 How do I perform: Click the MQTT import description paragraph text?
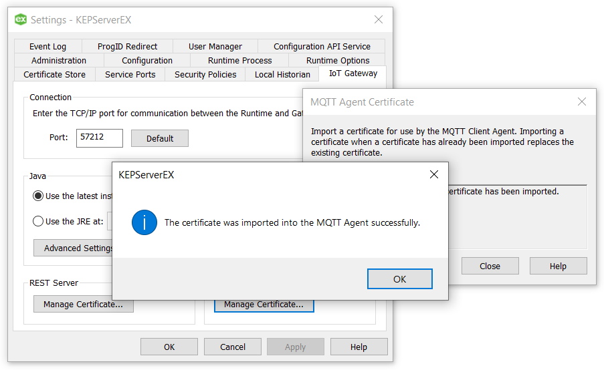tap(442, 142)
